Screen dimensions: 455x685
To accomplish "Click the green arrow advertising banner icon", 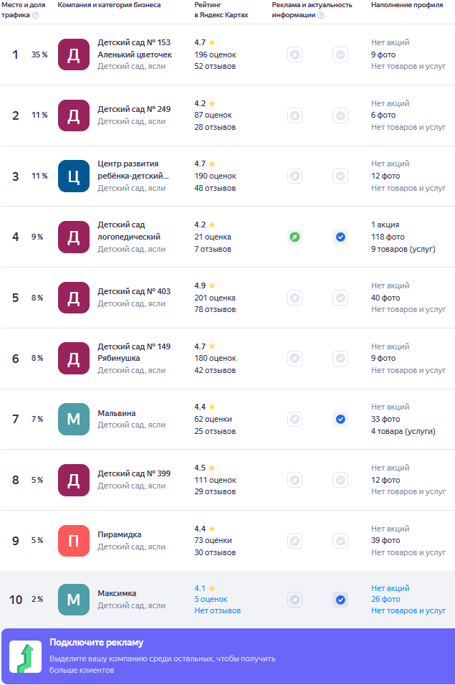I will 25,657.
